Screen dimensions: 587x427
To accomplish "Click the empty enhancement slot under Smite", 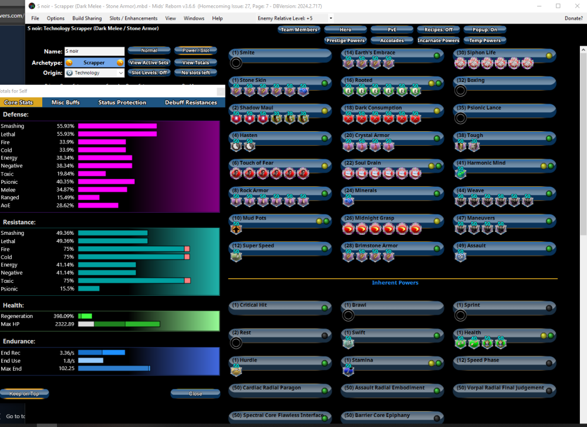I will pos(236,63).
